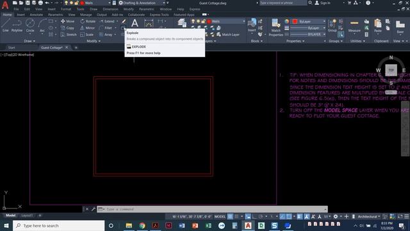Toggle 2D object snap
This screenshot has width=410, height=231.
pos(289,216)
